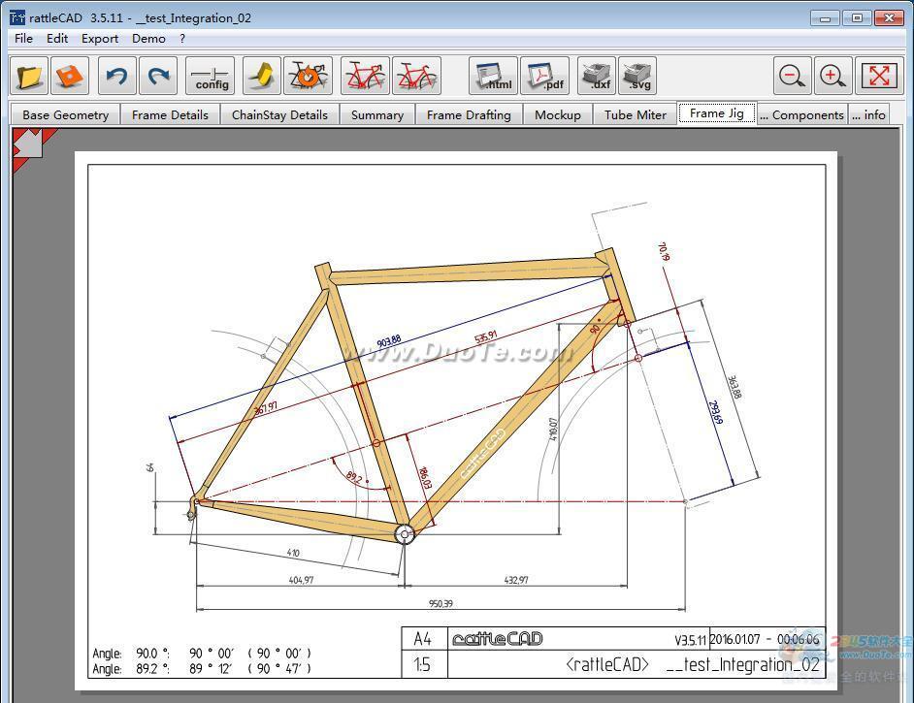914x703 pixels.
Task: Maximize the rattleCAD window
Action: pyautogui.click(x=857, y=18)
